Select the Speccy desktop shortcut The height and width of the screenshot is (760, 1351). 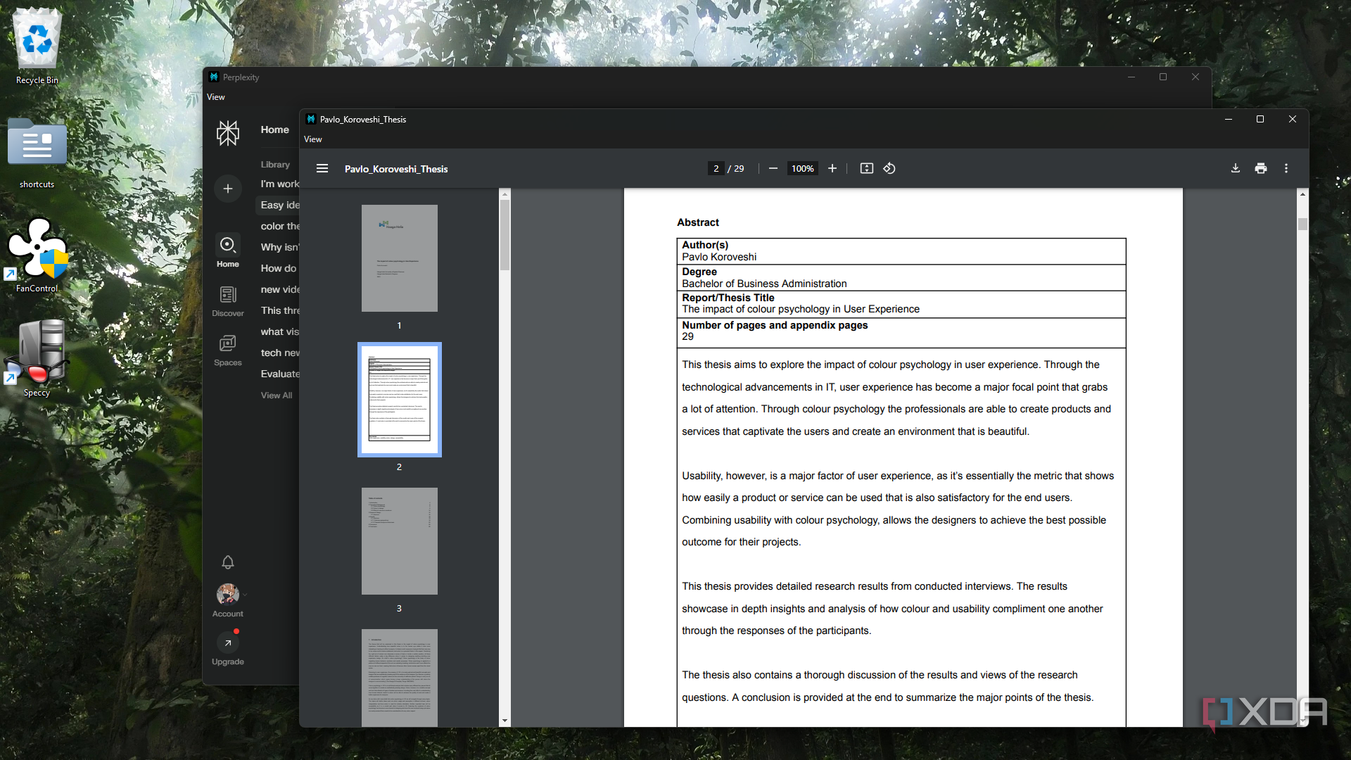tap(37, 359)
